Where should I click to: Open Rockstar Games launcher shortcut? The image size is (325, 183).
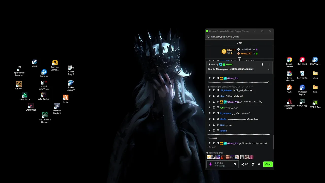click(x=55, y=66)
